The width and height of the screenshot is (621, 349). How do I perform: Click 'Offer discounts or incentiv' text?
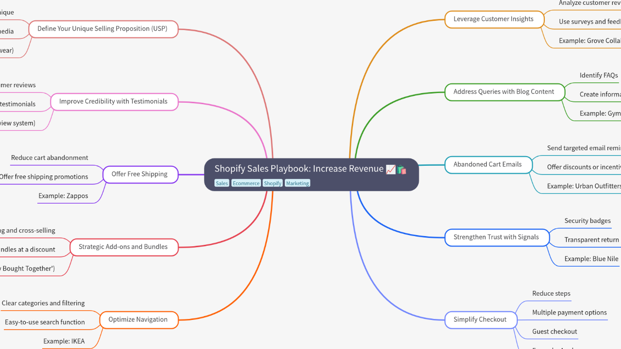(584, 167)
